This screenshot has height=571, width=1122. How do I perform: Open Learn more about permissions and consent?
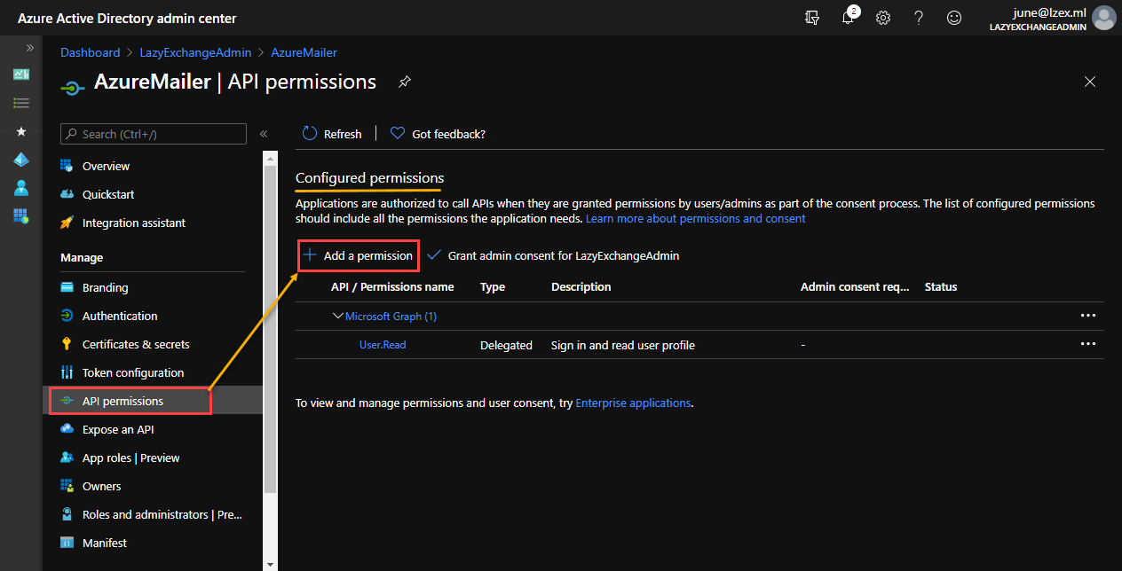click(x=696, y=218)
